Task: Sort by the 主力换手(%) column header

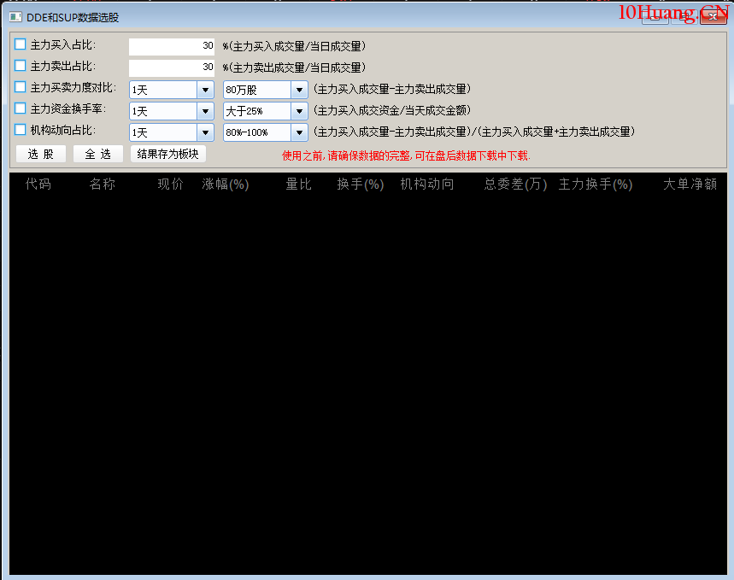Action: tap(596, 184)
